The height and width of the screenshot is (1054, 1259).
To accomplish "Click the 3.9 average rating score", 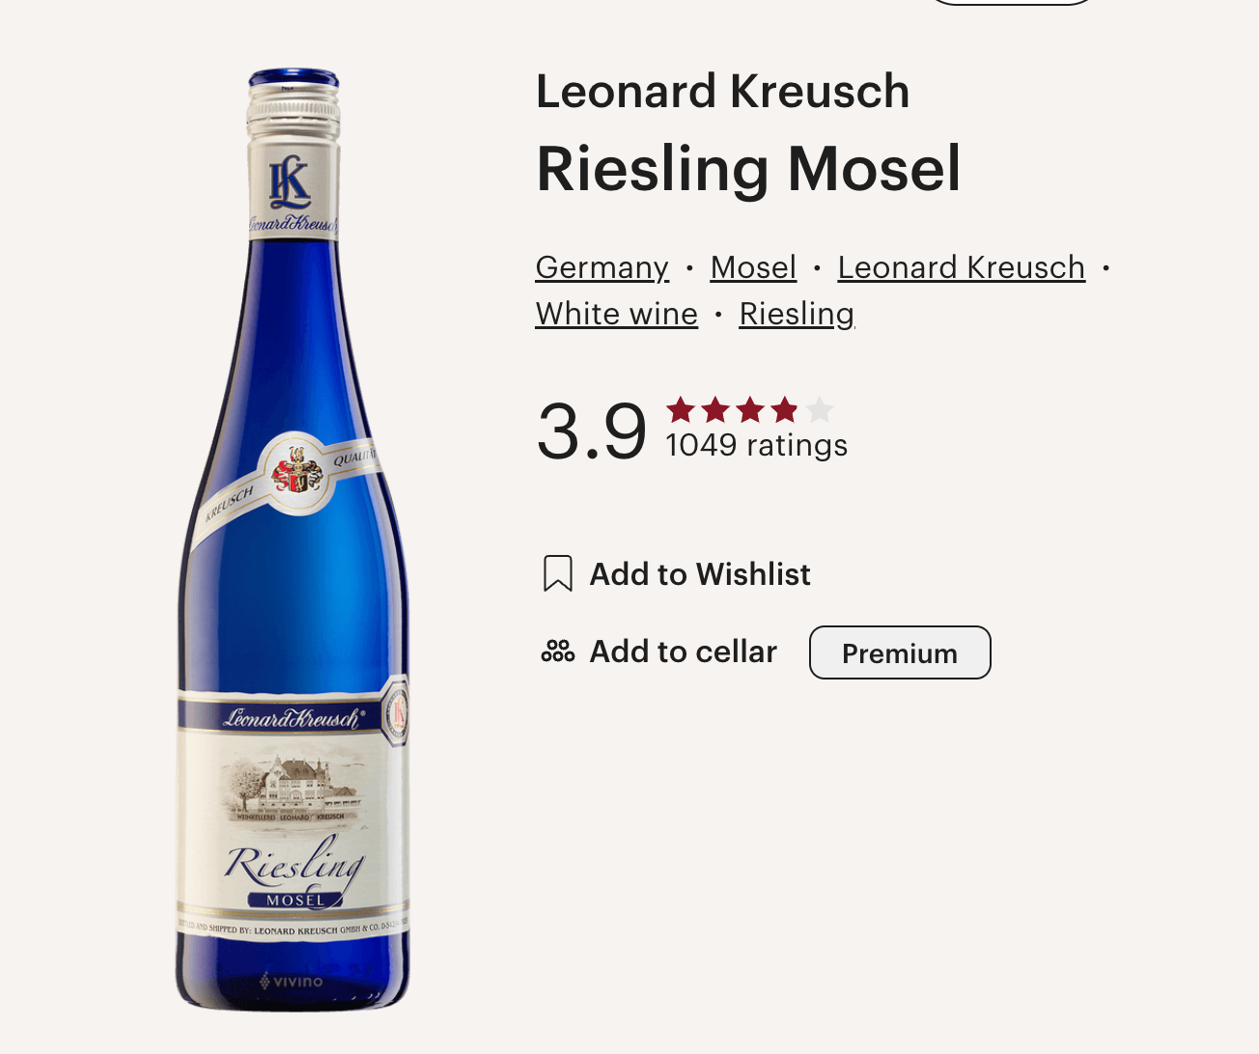I will point(592,431).
